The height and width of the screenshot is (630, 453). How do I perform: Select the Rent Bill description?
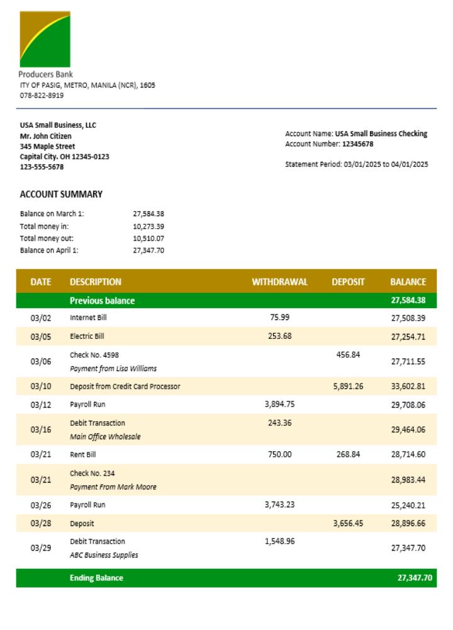coord(84,454)
